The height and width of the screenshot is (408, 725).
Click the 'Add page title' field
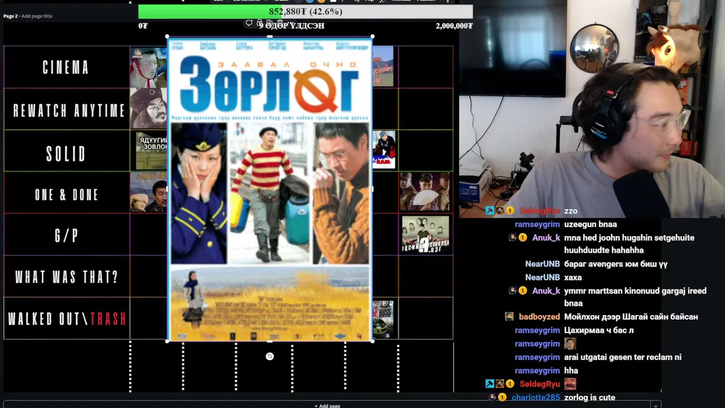pyautogui.click(x=37, y=16)
